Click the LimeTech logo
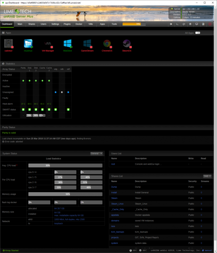 tap(18, 11)
